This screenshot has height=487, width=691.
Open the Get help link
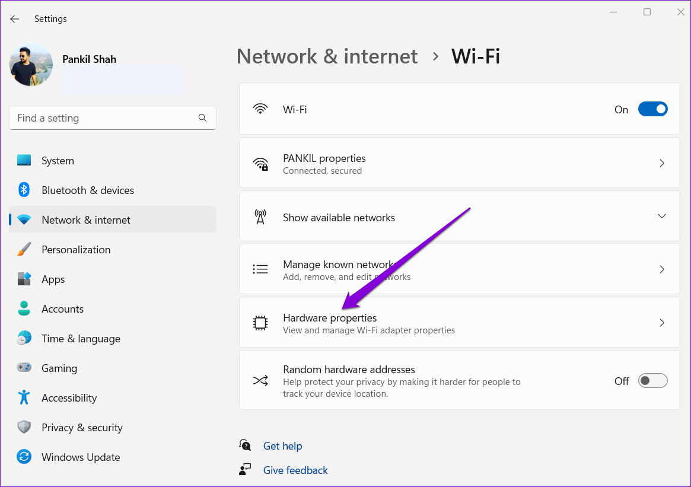click(282, 446)
